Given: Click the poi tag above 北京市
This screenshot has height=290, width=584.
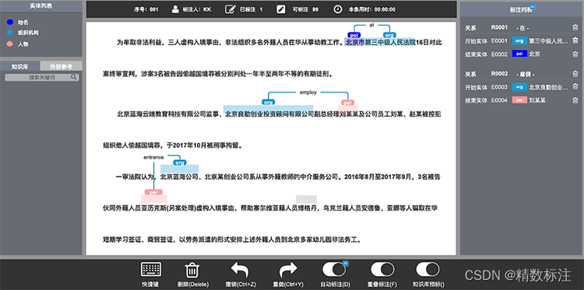Looking at the screenshot, I should [354, 35].
